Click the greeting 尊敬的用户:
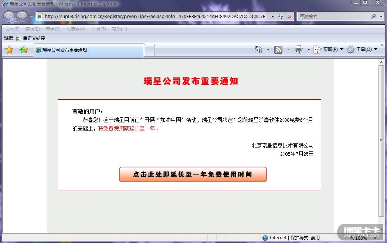 click(88, 111)
